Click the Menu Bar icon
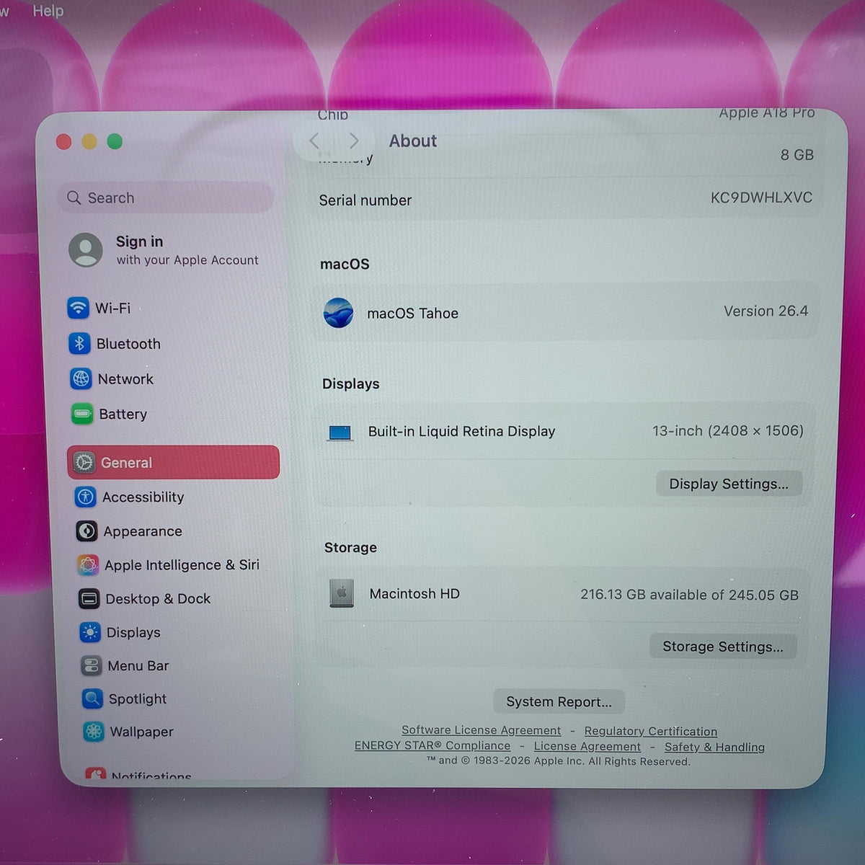The image size is (865, 865). coord(92,665)
